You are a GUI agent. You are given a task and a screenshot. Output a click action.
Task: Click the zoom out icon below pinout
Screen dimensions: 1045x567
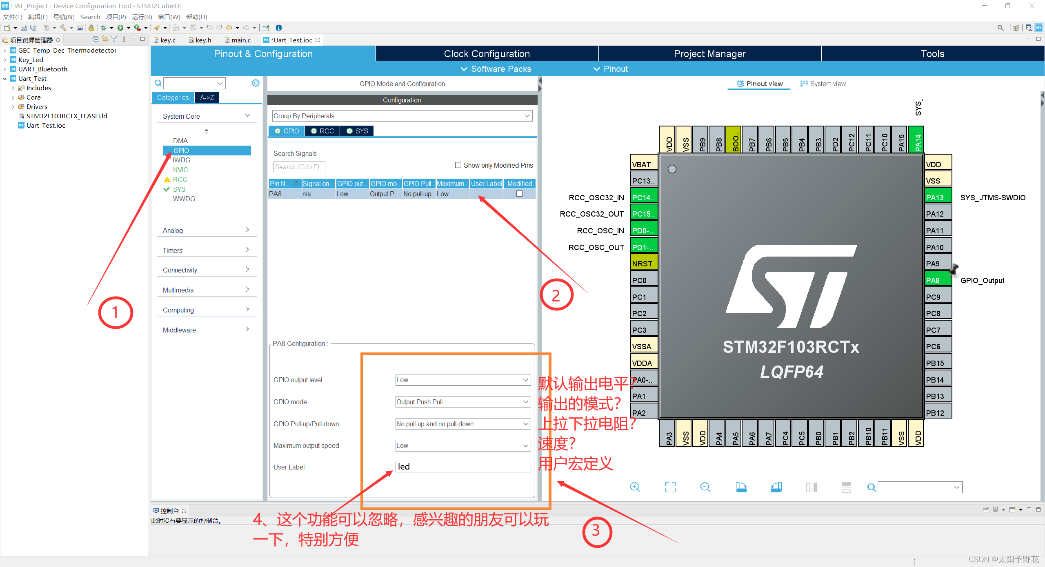pos(705,487)
